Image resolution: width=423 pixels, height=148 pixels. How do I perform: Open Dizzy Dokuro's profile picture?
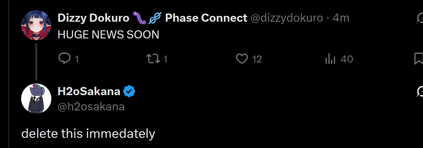[36, 25]
